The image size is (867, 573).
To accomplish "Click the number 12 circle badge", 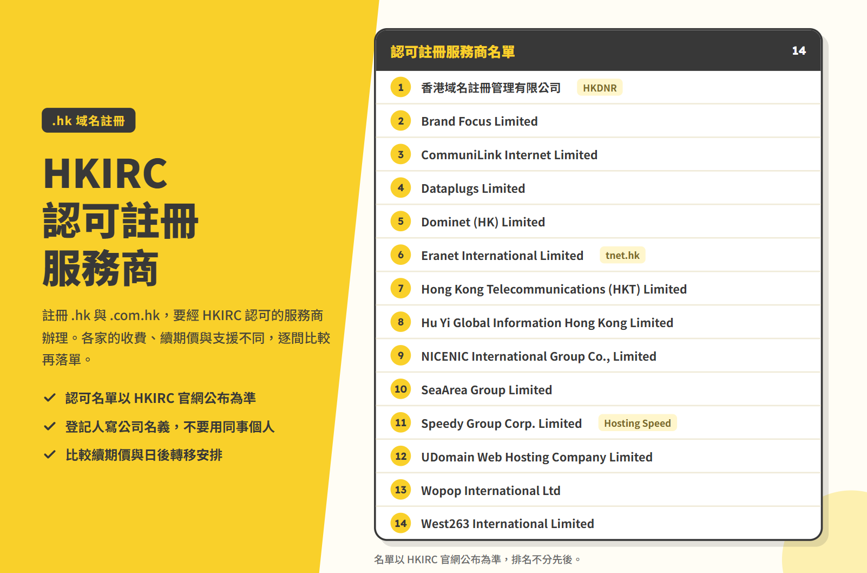I will (400, 457).
